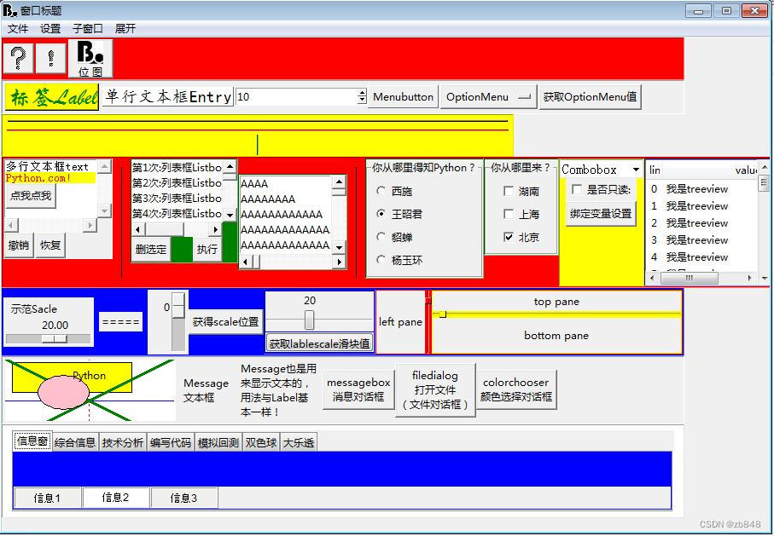Open the 信息3 sub-tab
The width and height of the screenshot is (774, 536).
coord(183,498)
